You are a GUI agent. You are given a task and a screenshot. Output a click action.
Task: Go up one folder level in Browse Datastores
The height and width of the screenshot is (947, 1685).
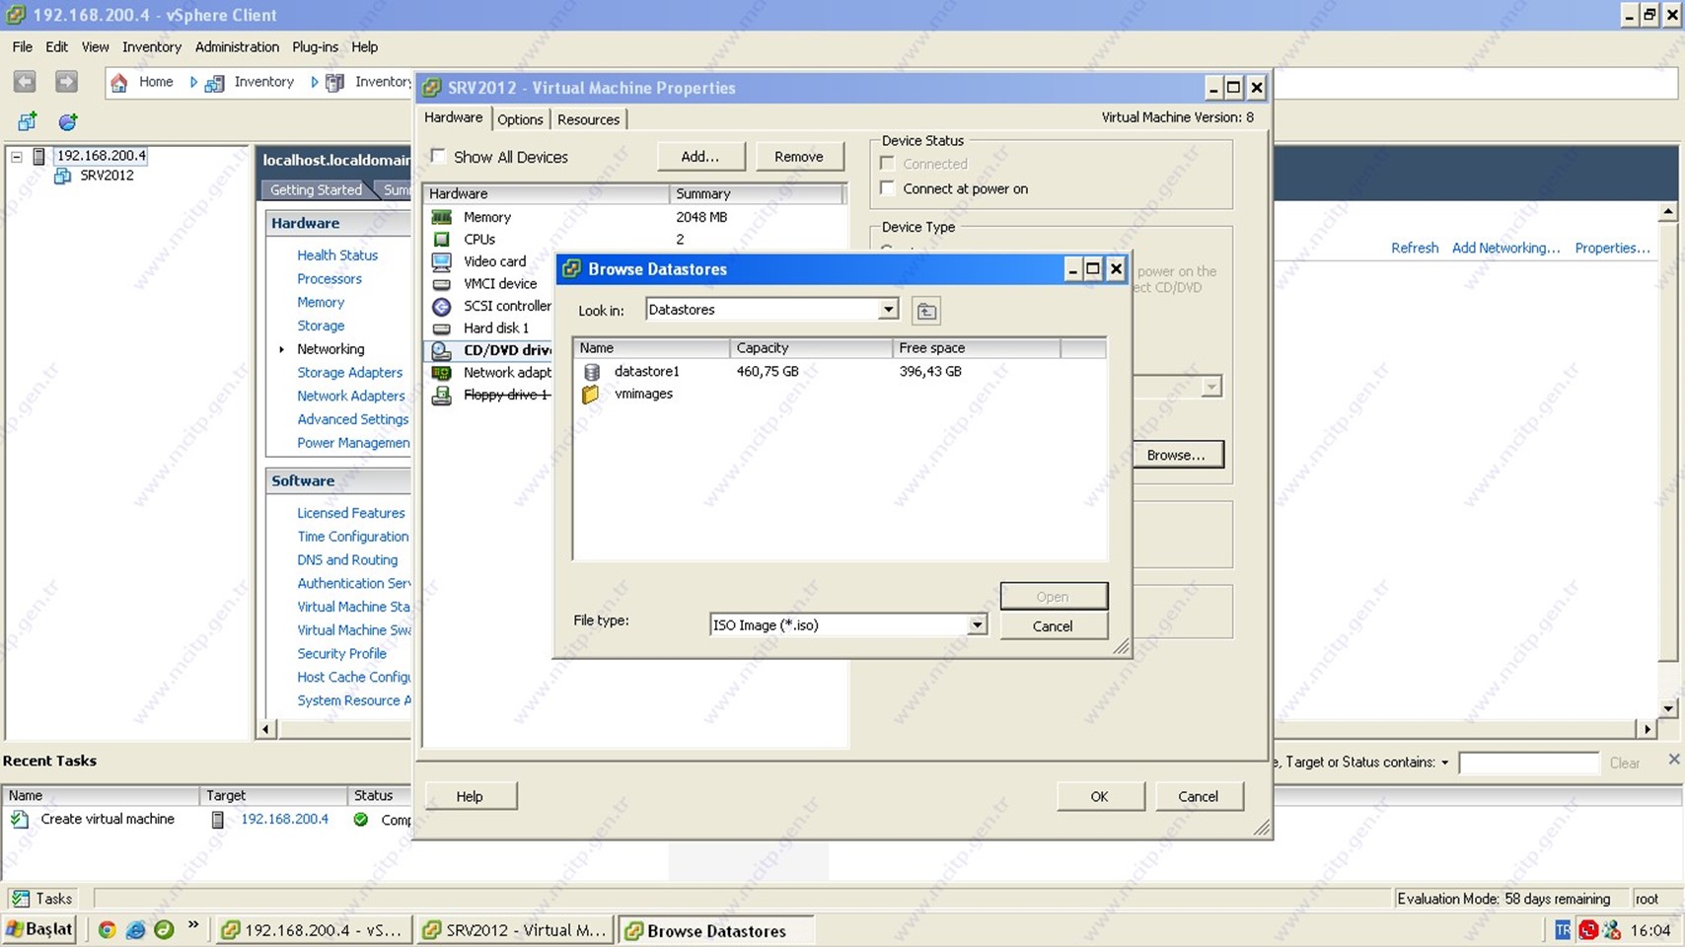pyautogui.click(x=926, y=311)
